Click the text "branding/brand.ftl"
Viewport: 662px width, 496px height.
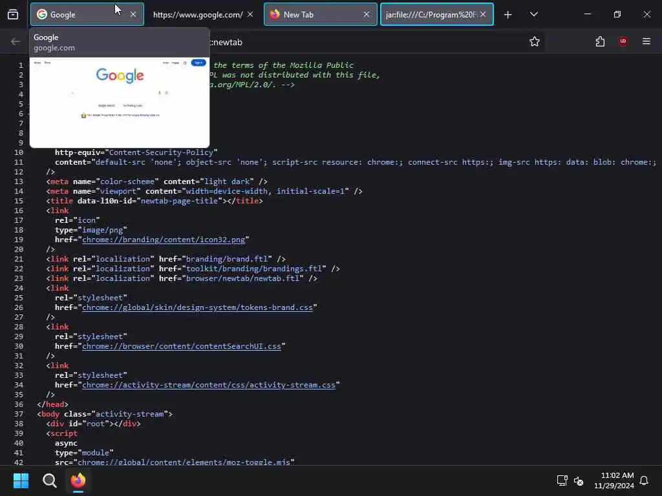[227, 259]
